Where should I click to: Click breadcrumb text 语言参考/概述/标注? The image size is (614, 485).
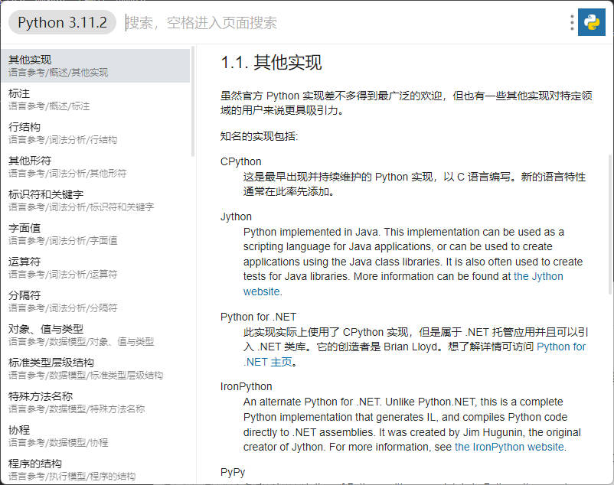49,106
